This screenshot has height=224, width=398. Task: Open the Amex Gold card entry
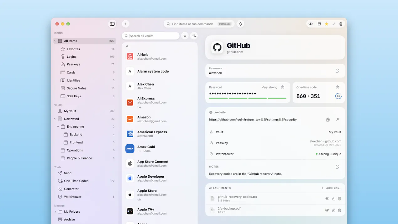pyautogui.click(x=160, y=149)
